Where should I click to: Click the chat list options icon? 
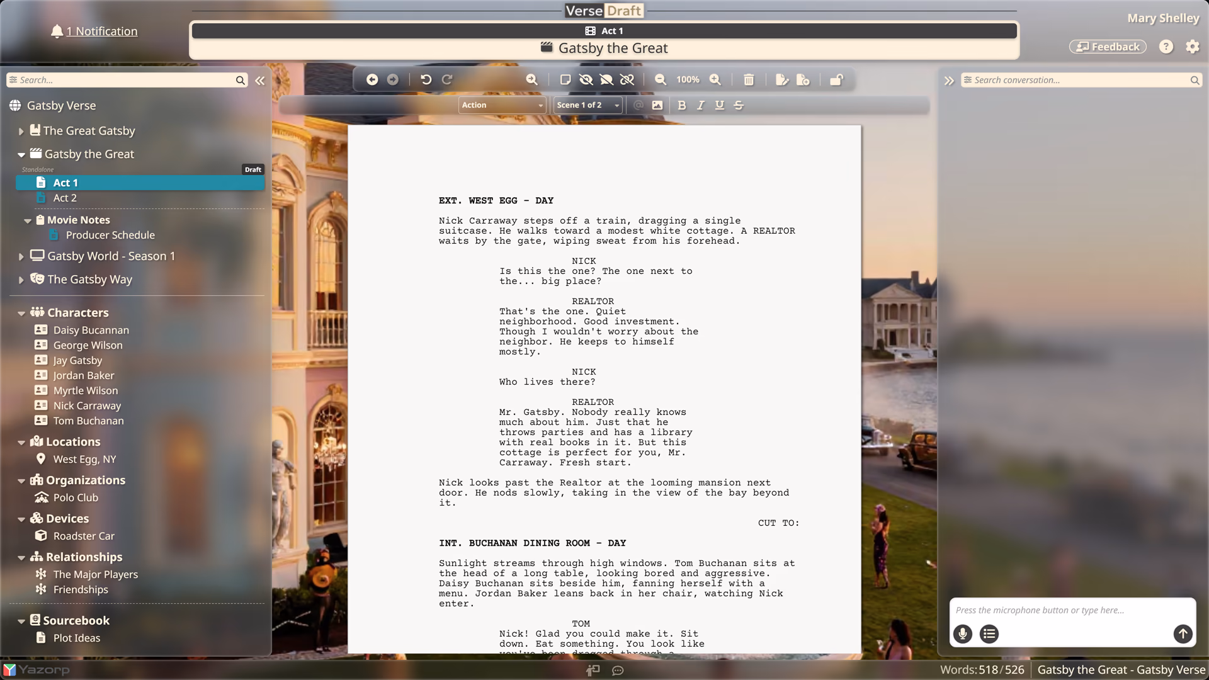[989, 633]
